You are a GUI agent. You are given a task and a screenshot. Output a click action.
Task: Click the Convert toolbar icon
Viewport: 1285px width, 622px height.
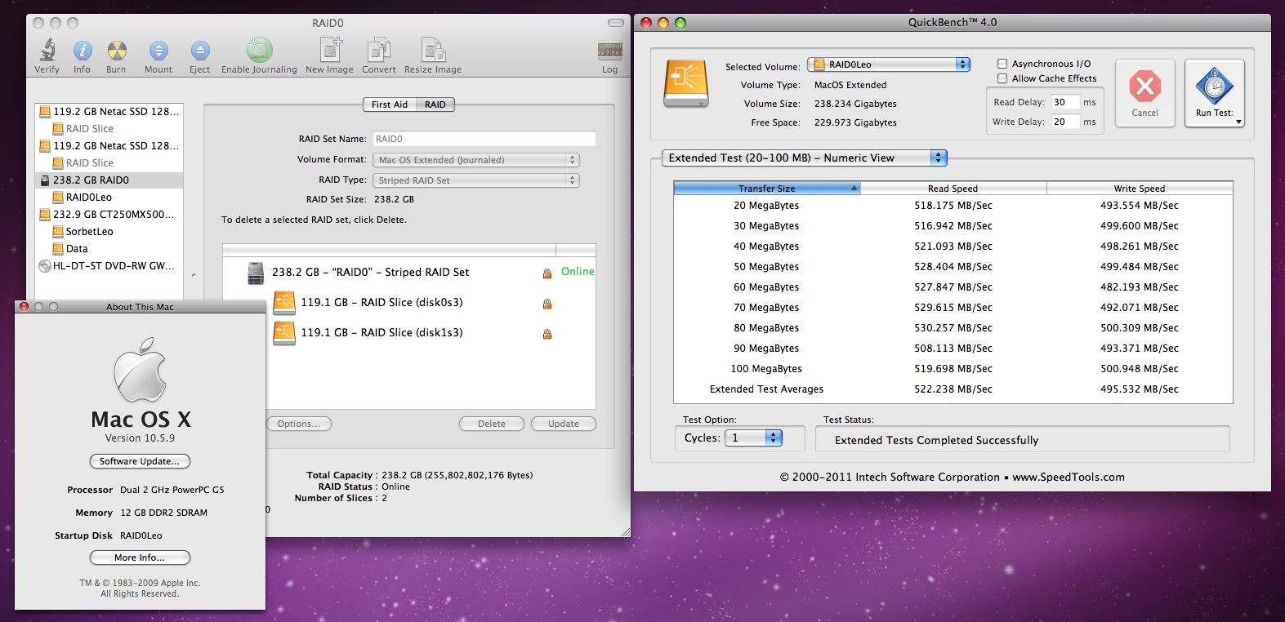tap(378, 50)
